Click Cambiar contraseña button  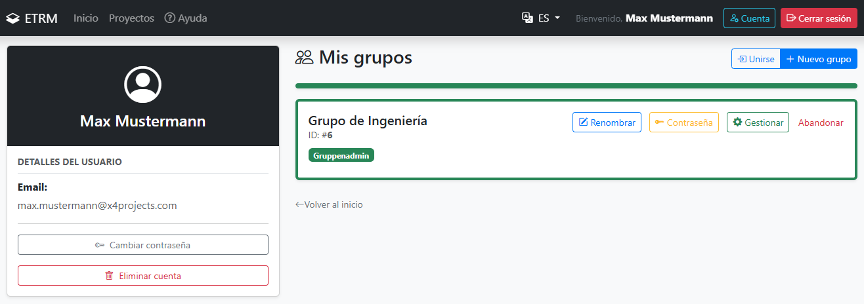point(143,245)
